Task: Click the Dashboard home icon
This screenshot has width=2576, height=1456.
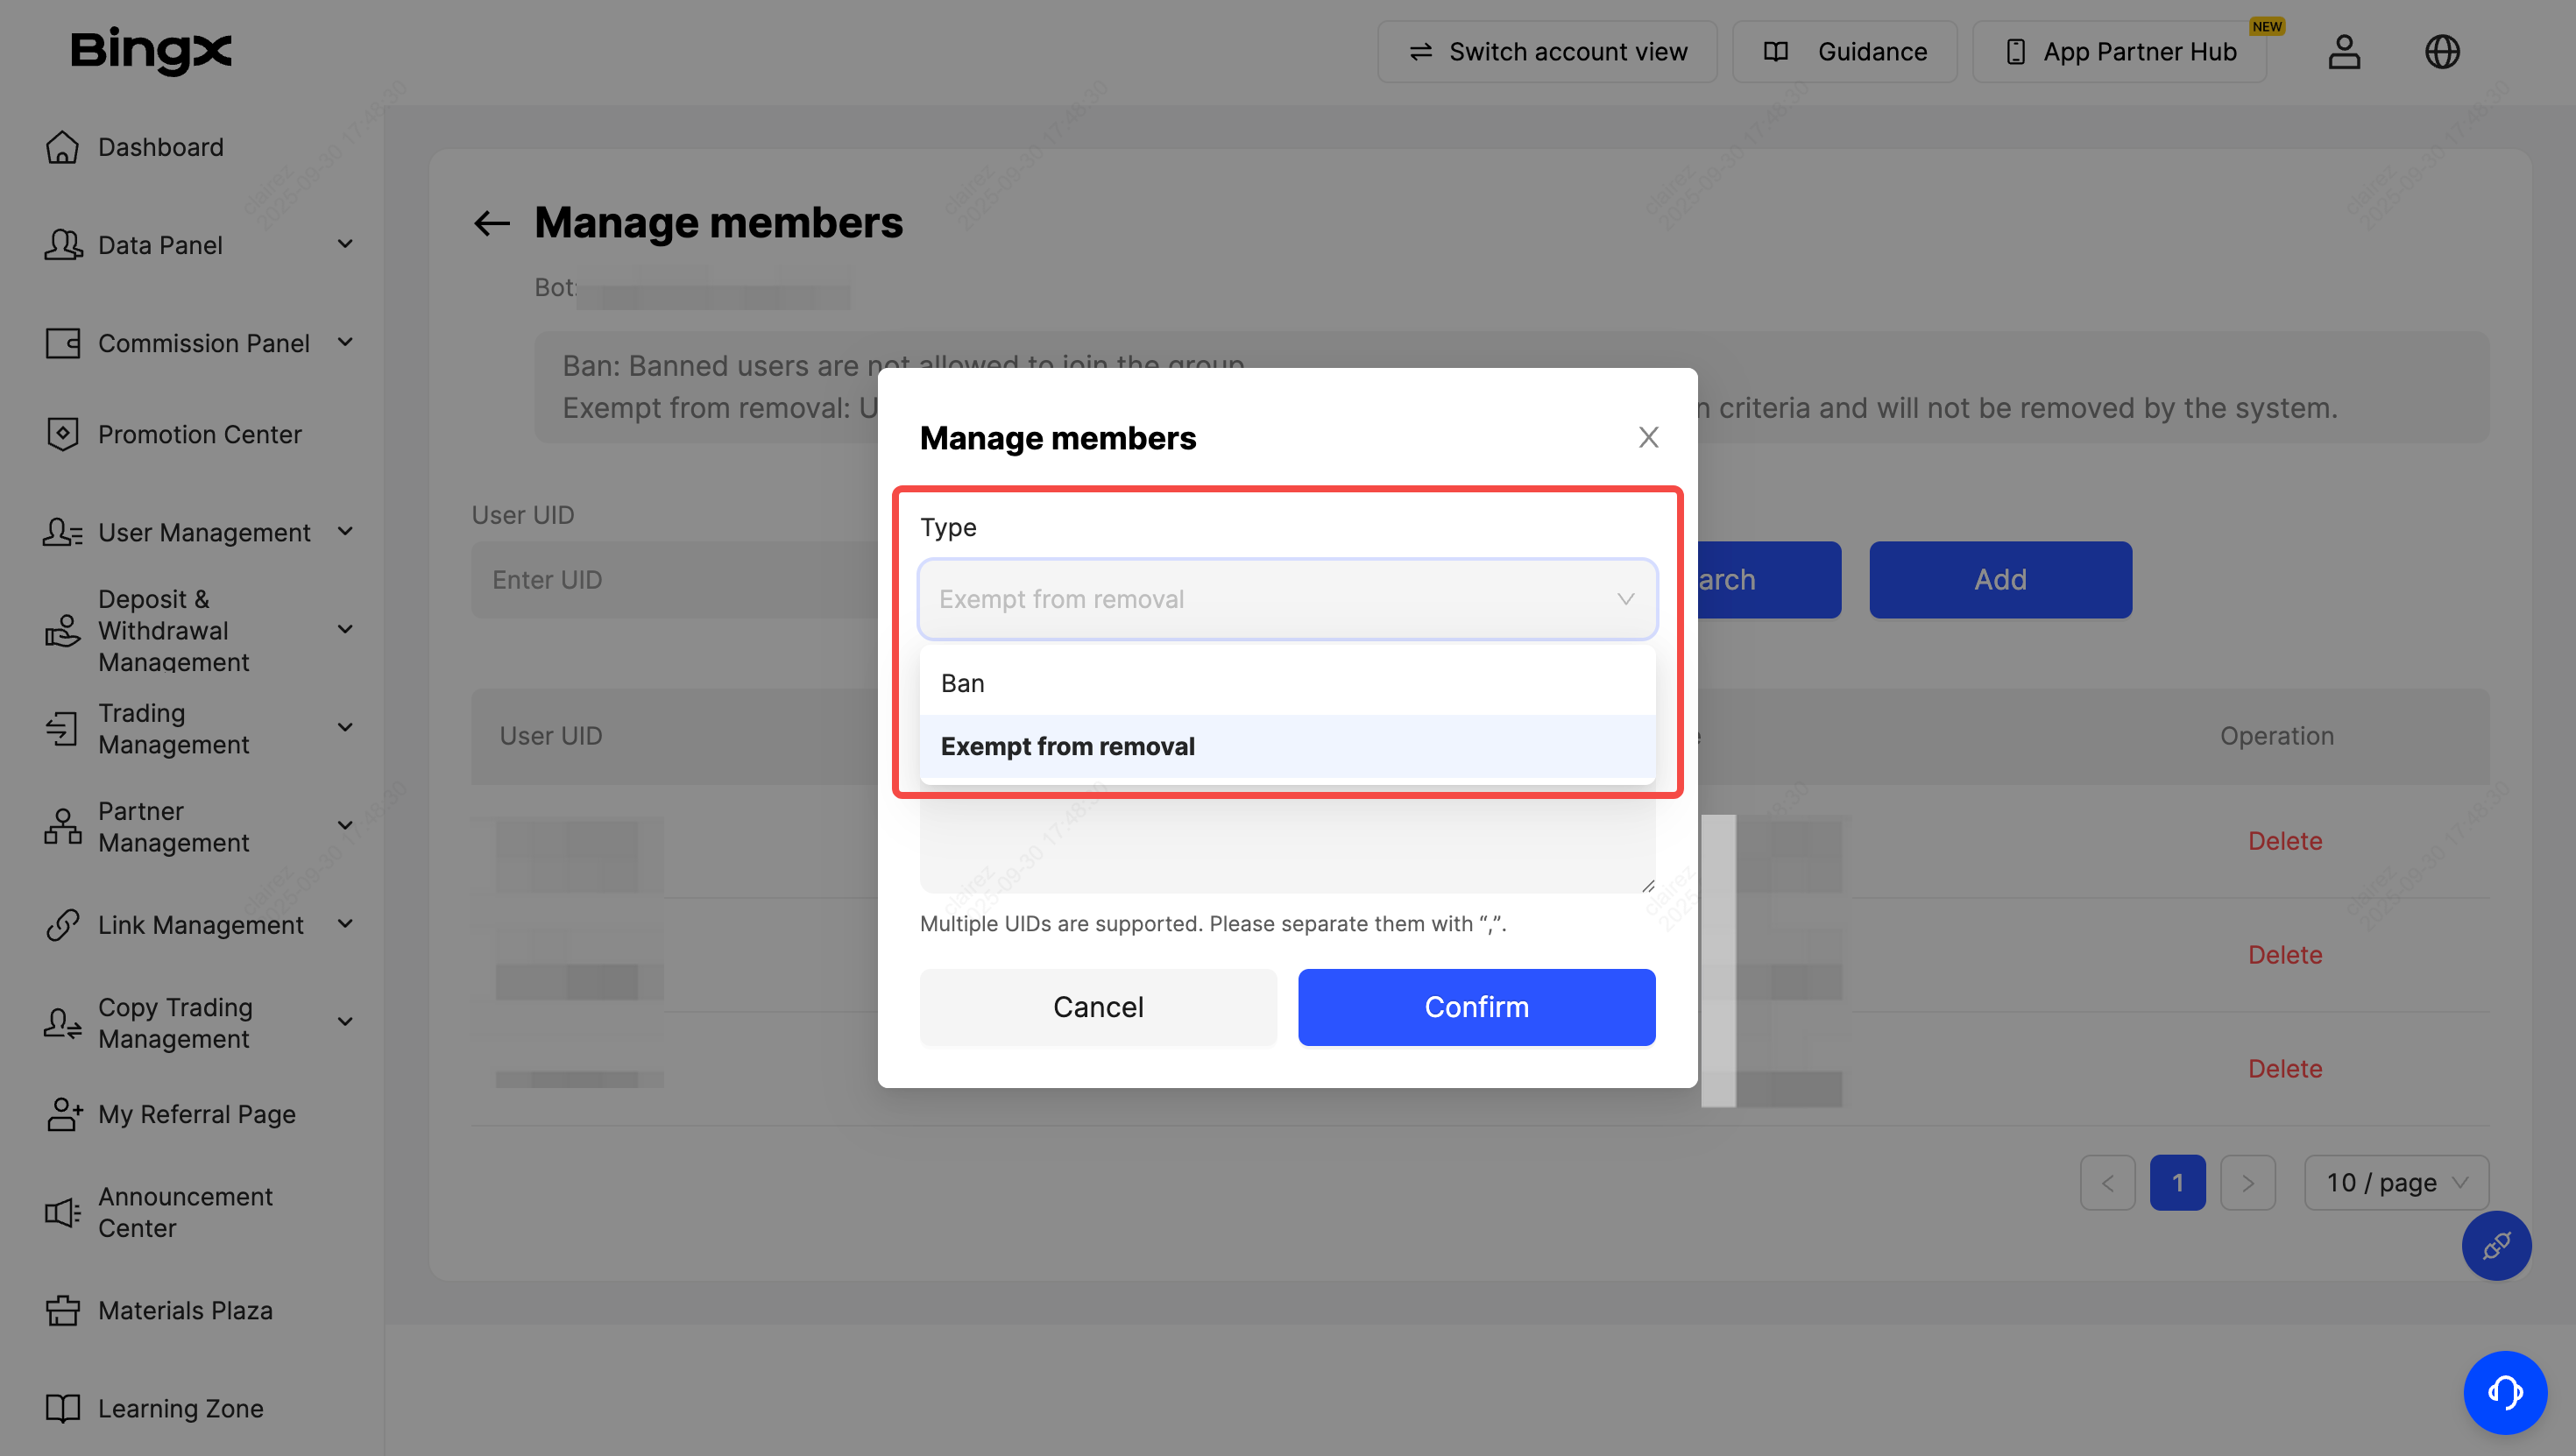Action: (62, 147)
